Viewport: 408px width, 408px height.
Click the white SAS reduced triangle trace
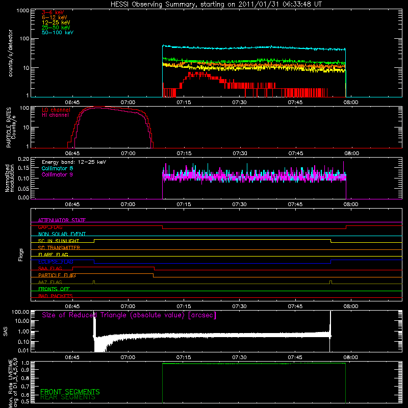click(x=212, y=335)
